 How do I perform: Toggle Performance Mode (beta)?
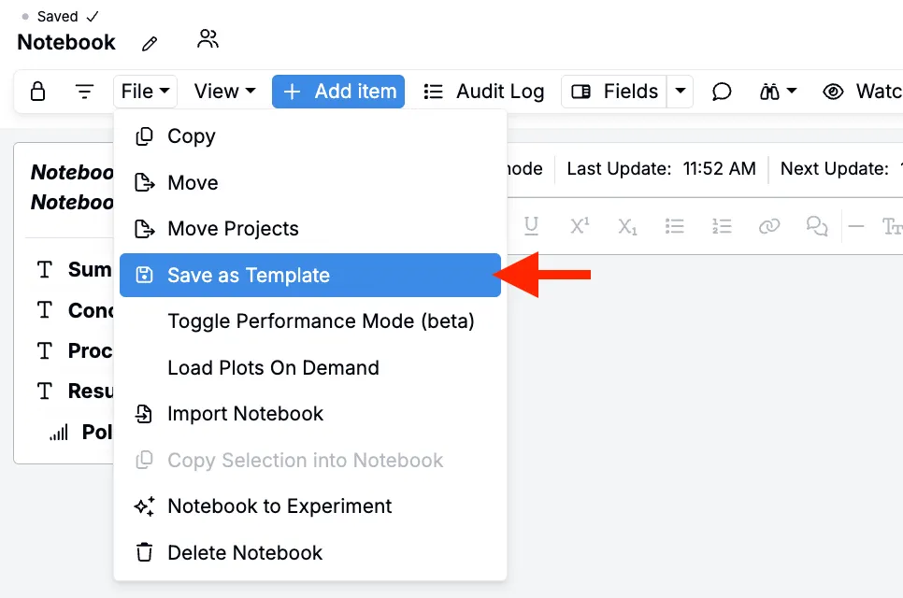click(x=321, y=321)
